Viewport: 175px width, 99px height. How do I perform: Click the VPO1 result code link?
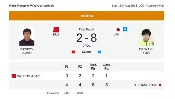(86, 46)
